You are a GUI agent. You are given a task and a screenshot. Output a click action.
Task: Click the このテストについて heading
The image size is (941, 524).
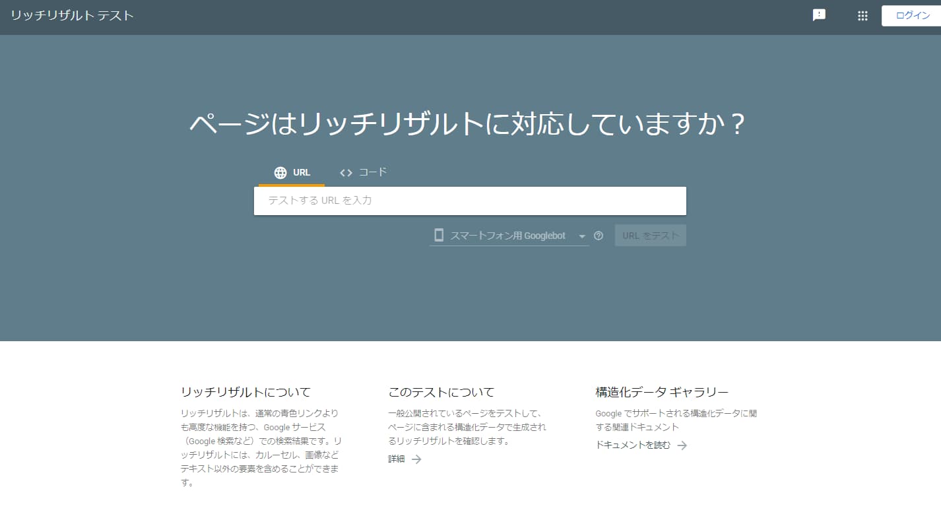point(441,392)
